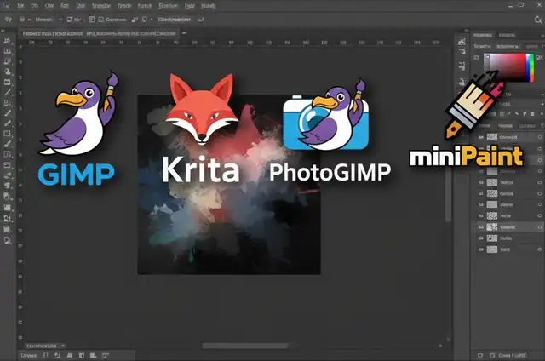
Task: Select the diagonal line tool in the left toolbox
Action: click(8, 93)
